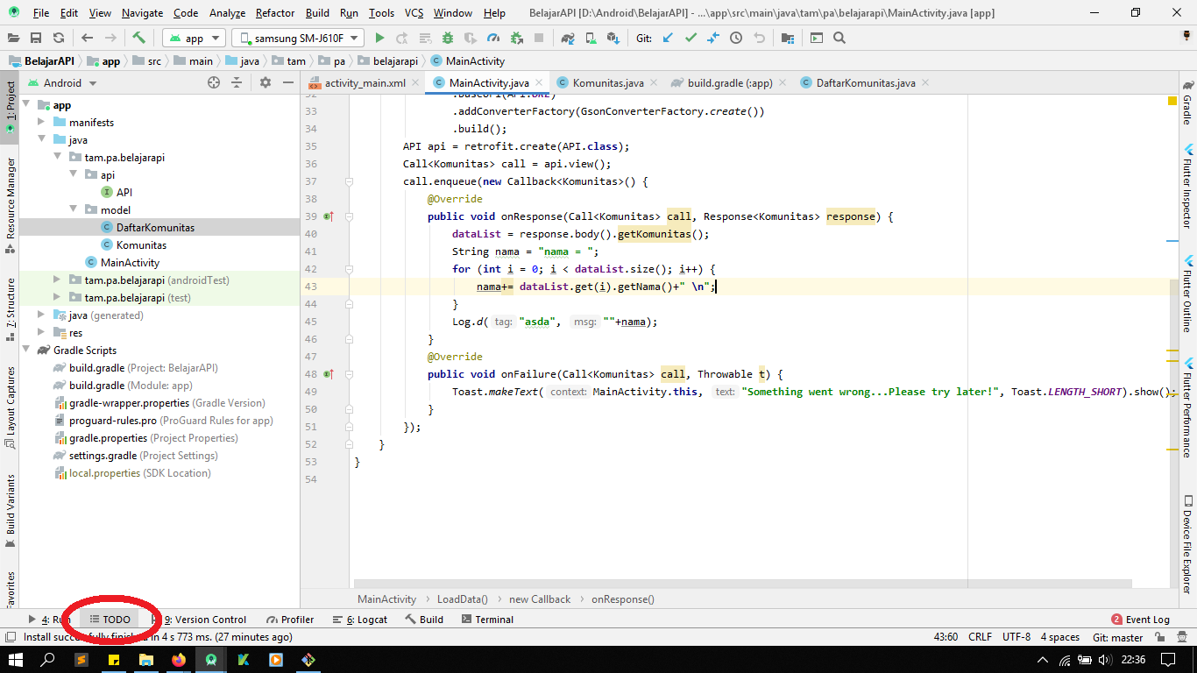Open the Event Log button
This screenshot has height=673, width=1197.
point(1140,620)
